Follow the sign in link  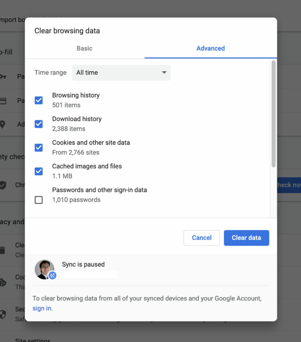pyautogui.click(x=42, y=308)
